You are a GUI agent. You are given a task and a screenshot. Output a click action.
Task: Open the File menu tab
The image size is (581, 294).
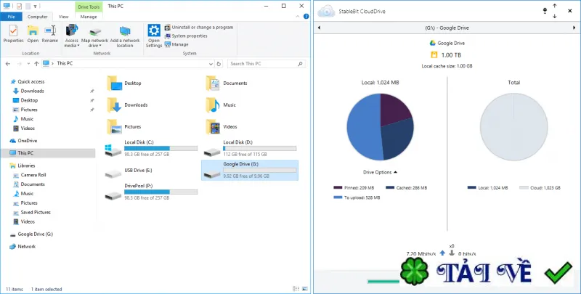11,17
